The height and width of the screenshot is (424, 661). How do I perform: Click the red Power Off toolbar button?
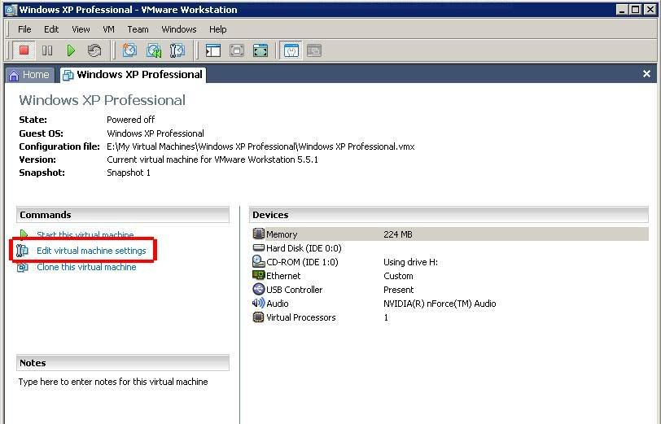click(x=24, y=50)
